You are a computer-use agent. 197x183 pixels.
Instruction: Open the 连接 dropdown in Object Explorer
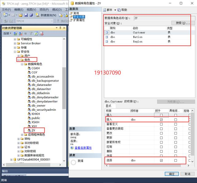[x=7, y=33]
